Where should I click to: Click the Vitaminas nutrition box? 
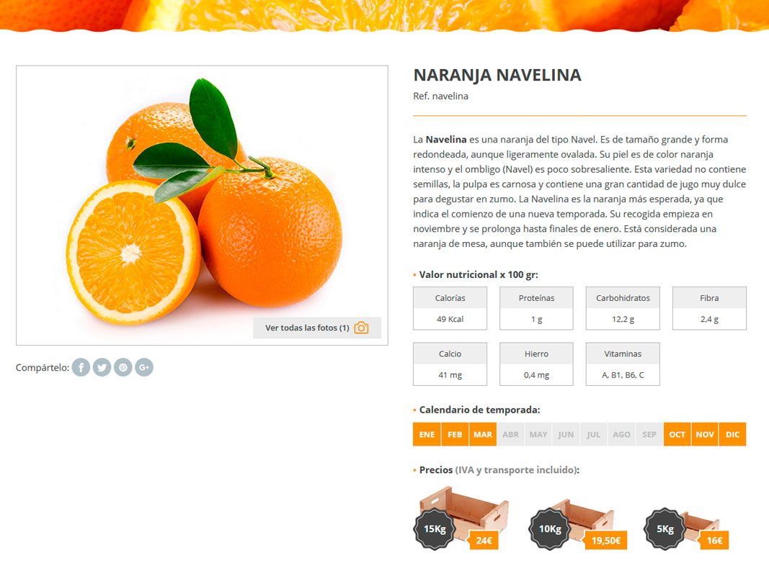pos(623,364)
